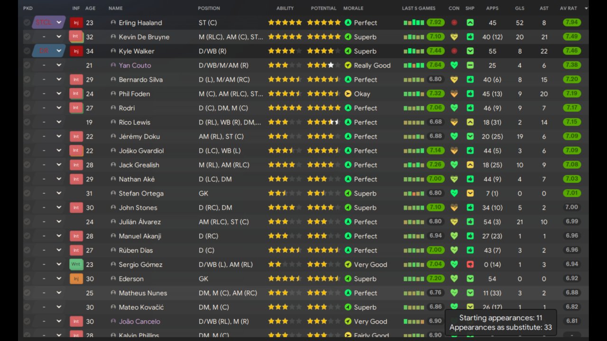Click Phil Foden's Okay morale icon
Image resolution: width=607 pixels, height=341 pixels.
[348, 94]
